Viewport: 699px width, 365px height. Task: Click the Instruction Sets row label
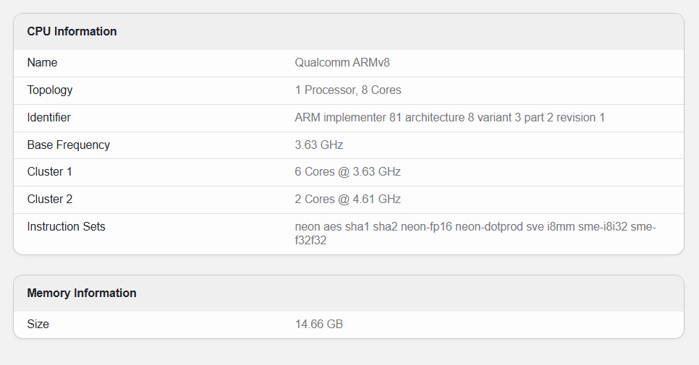(x=66, y=226)
